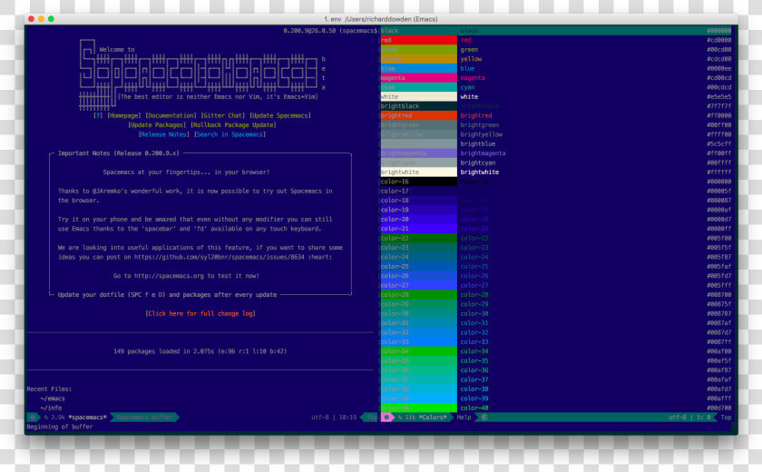Click the window number icon in the spacemacs modeline

click(33, 417)
